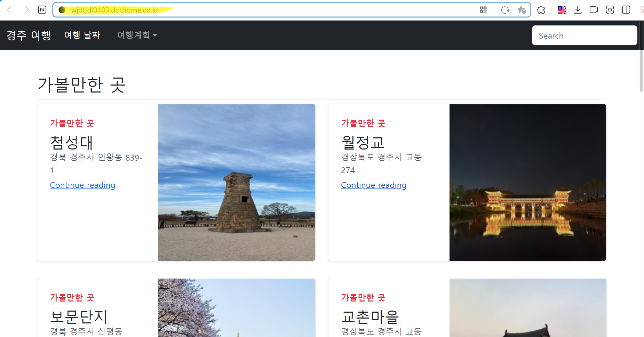
Task: Open the QR code icon in address bar
Action: point(483,10)
